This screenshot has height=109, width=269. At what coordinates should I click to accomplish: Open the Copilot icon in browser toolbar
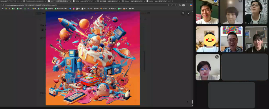point(191,5)
